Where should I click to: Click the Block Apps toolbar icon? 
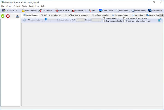117,10
